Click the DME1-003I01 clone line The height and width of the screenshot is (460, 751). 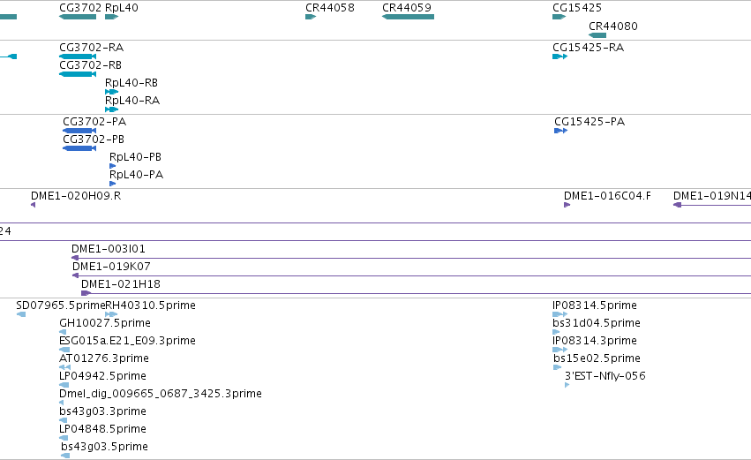[411, 258]
